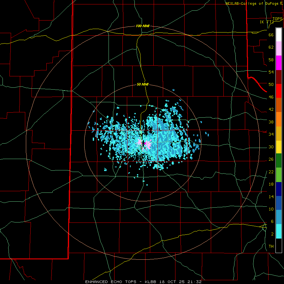Click the legend value 54
This screenshot has width=284, height=284.
tap(271, 72)
